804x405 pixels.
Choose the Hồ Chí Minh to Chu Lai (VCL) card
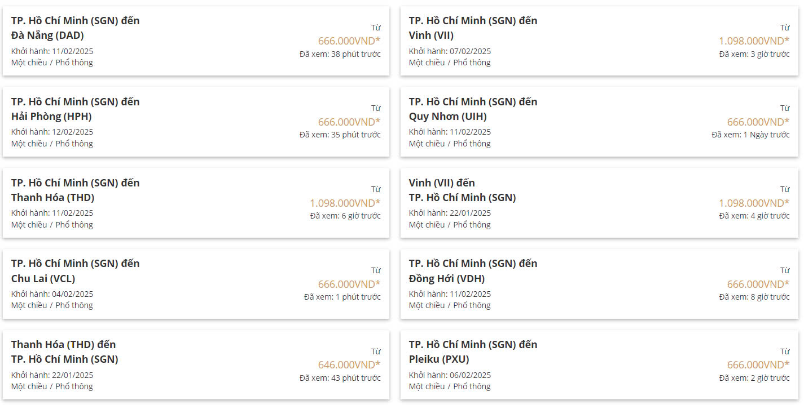(196, 284)
